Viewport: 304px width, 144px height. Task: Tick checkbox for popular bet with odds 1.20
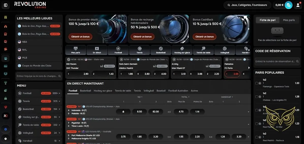[257, 110]
